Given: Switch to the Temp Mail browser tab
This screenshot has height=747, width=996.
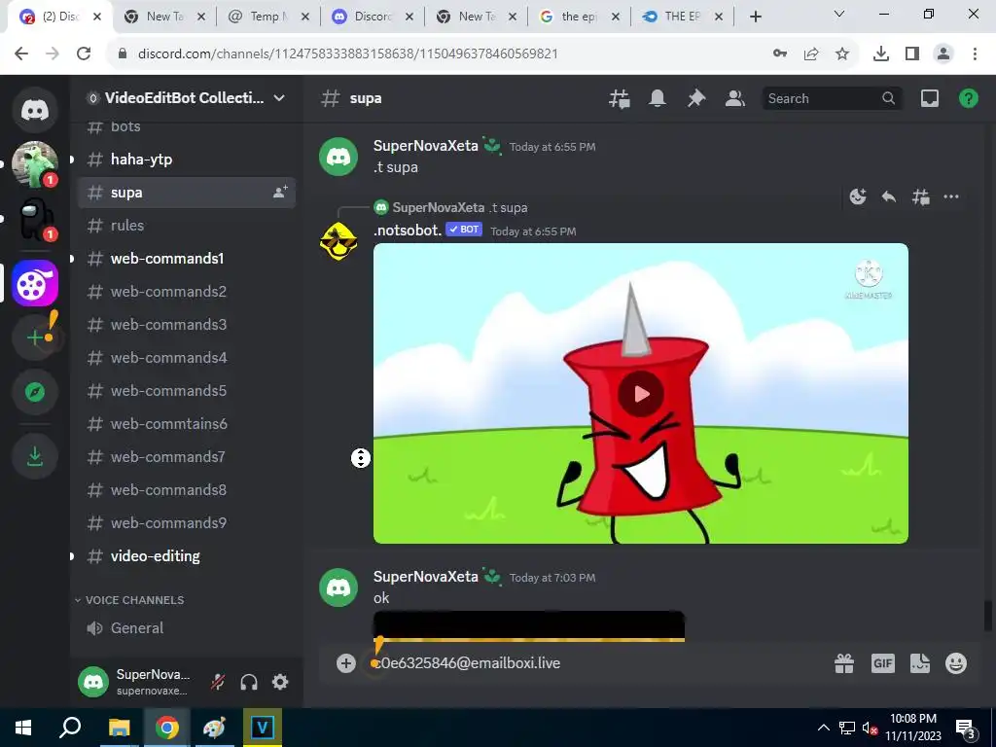Looking at the screenshot, I should pyautogui.click(x=268, y=17).
